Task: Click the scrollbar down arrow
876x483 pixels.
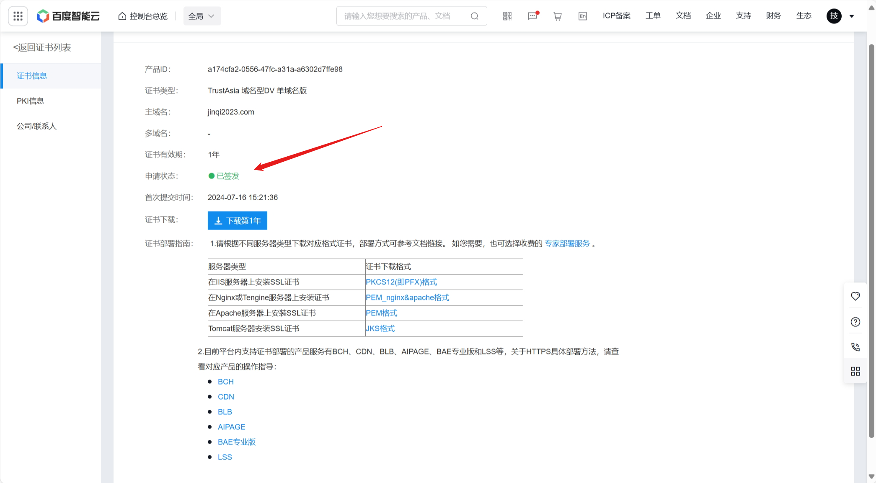Action: (871, 476)
